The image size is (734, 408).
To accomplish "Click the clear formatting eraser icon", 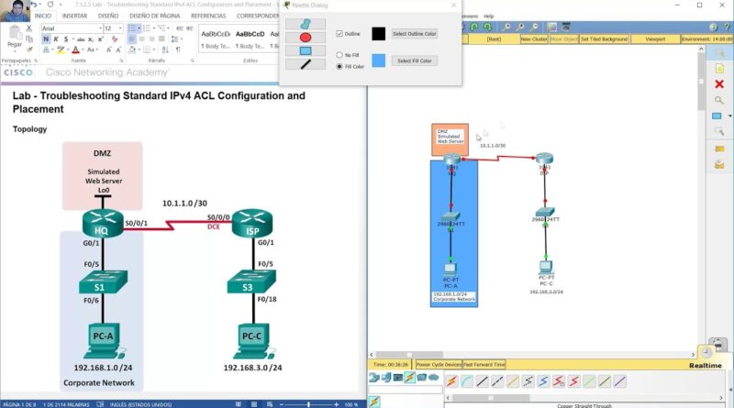I will pyautogui.click(x=115, y=39).
